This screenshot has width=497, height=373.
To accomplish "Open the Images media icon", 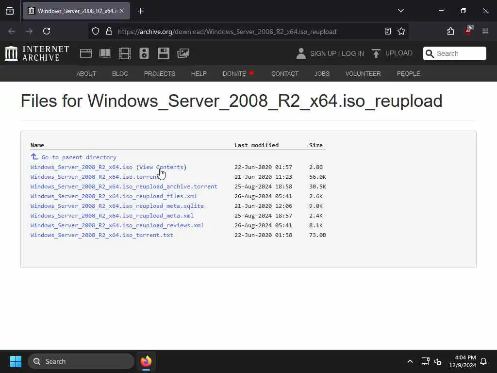I will point(183,53).
